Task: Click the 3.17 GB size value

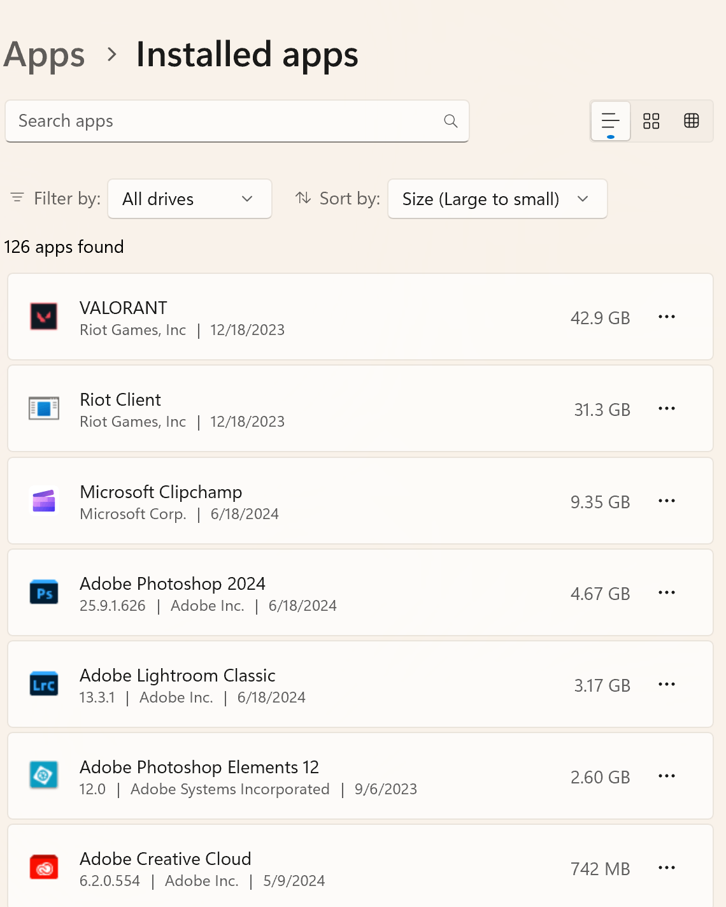Action: pyautogui.click(x=602, y=685)
